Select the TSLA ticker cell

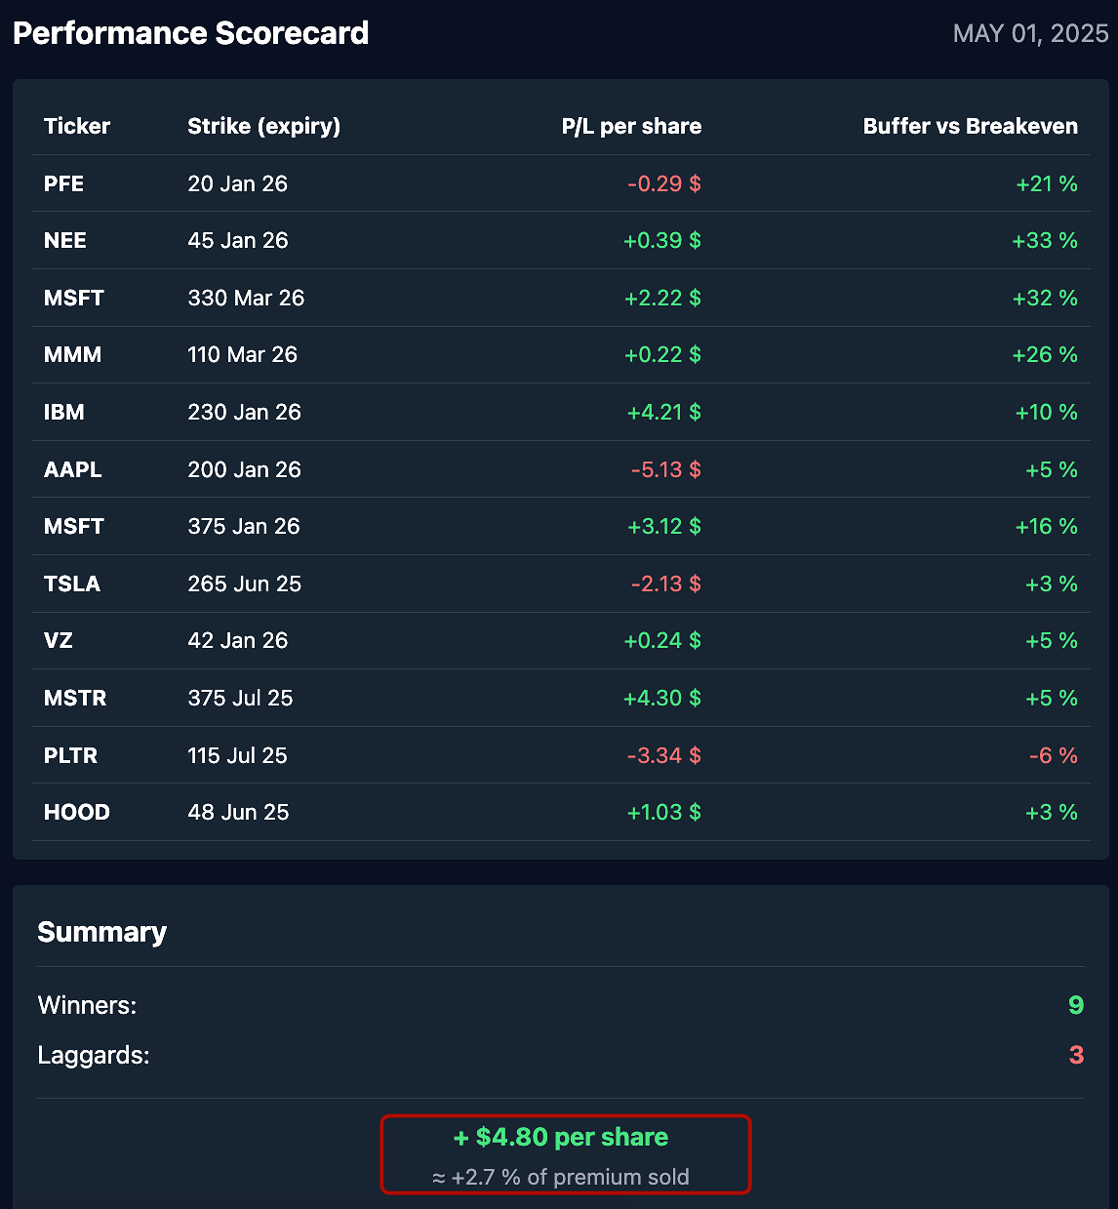click(x=72, y=584)
